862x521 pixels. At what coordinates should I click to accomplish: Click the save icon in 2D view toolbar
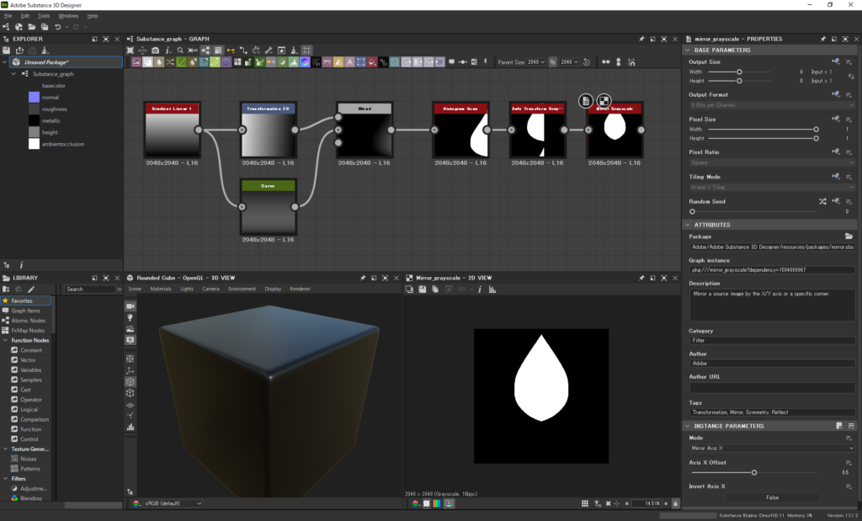coord(423,289)
